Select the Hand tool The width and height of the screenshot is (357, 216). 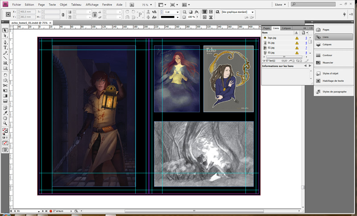pyautogui.click(x=5, y=118)
